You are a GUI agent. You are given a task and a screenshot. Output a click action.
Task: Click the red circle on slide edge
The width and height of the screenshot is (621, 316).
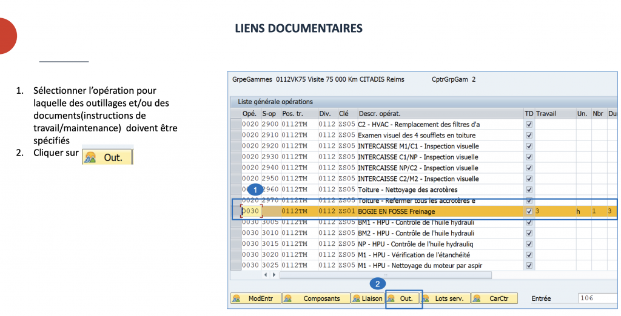[7, 36]
